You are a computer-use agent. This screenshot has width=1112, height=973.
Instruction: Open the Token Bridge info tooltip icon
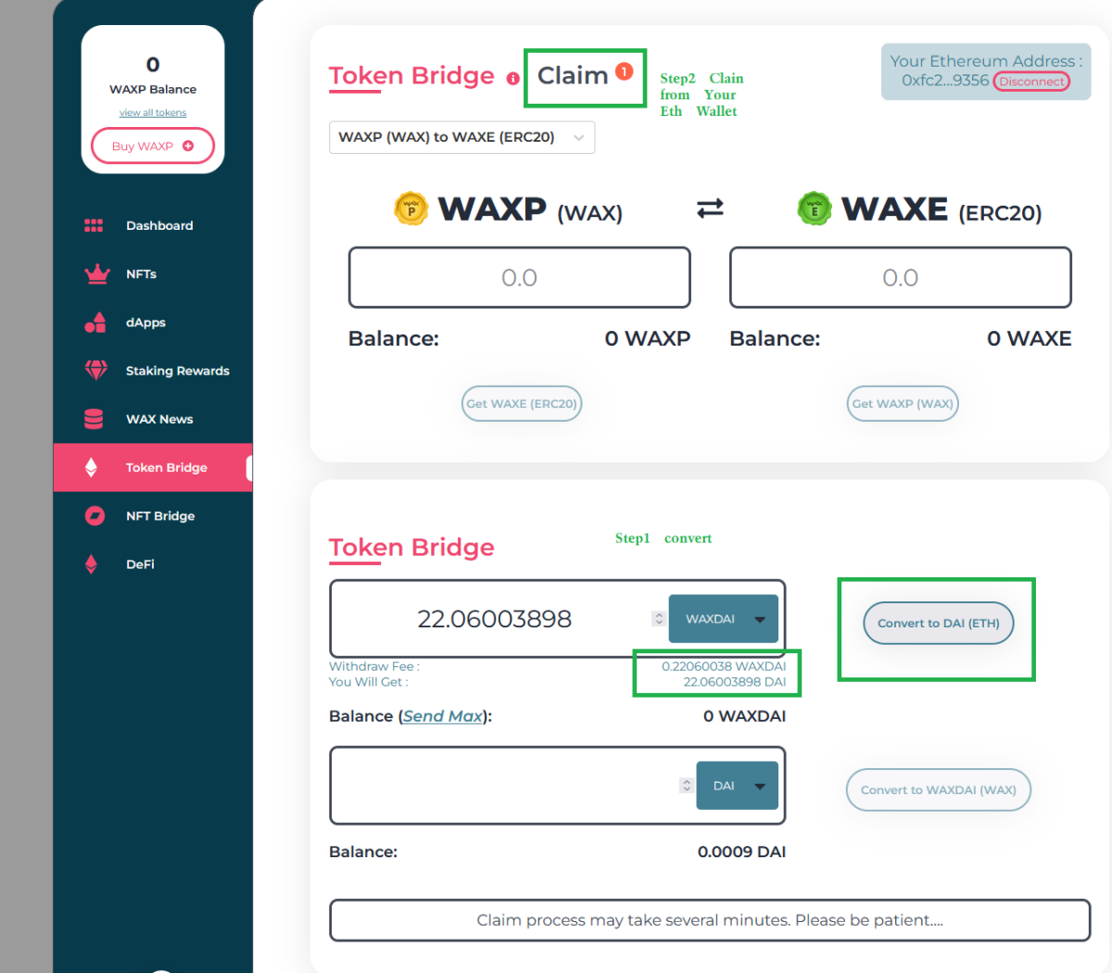(512, 80)
